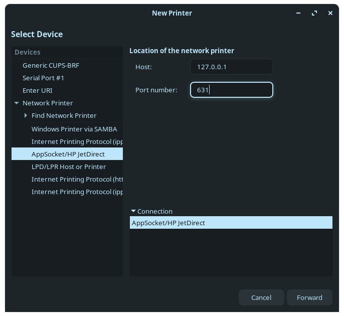Select Internet Printing Protocol (http) entry

(77, 179)
